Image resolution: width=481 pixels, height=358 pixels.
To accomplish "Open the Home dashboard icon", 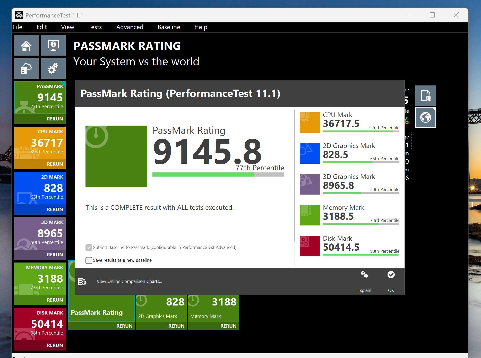I will point(26,45).
